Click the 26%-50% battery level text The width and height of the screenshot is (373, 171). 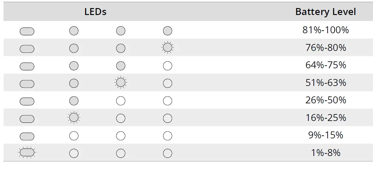coord(326,100)
